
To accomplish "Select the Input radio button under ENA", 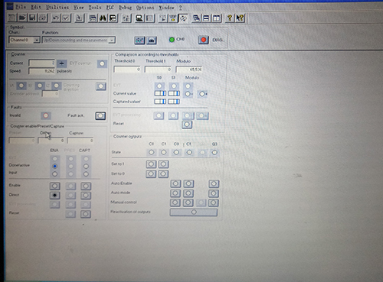I will tap(54, 174).
